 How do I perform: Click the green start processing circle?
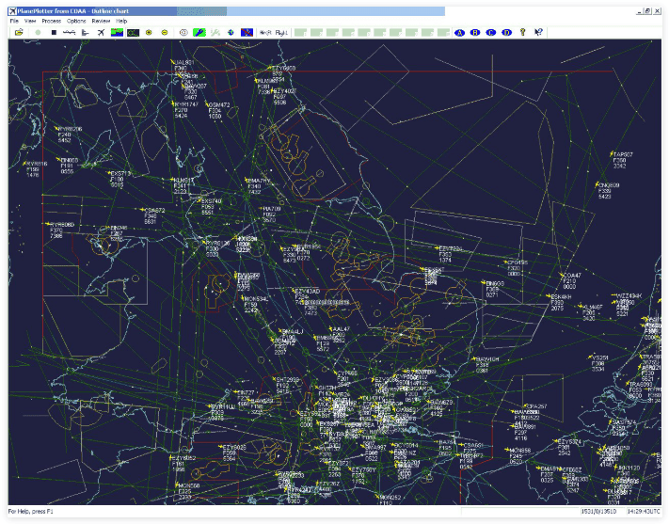[x=38, y=32]
